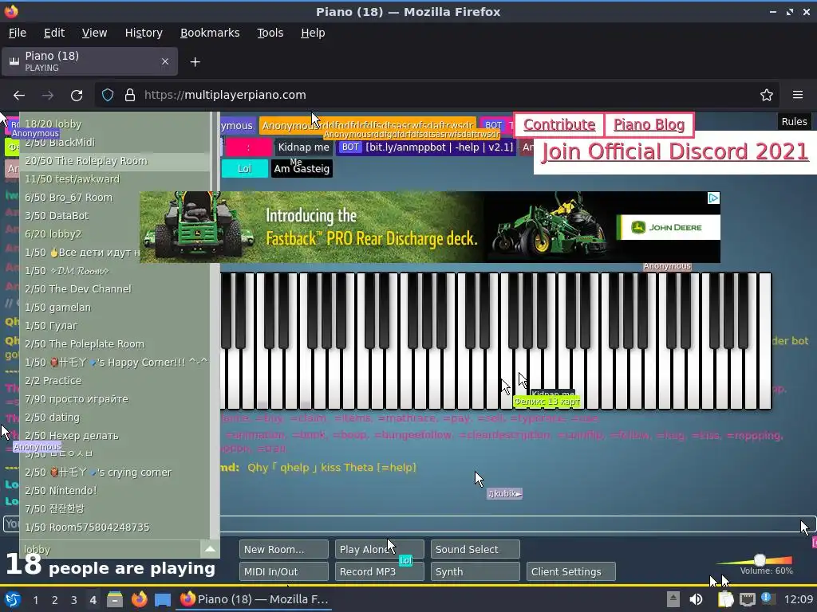Open the Firefox hamburger menu

798,95
